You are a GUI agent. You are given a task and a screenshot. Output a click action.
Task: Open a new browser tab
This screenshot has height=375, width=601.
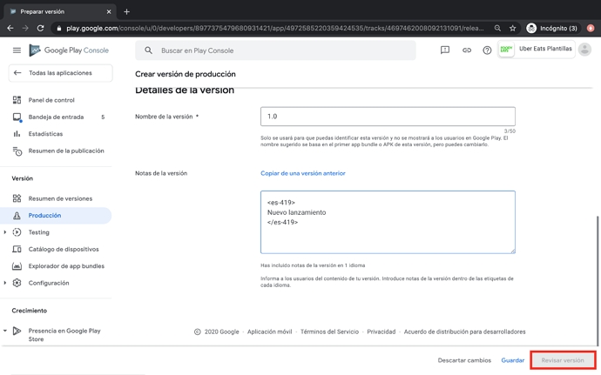pyautogui.click(x=126, y=12)
